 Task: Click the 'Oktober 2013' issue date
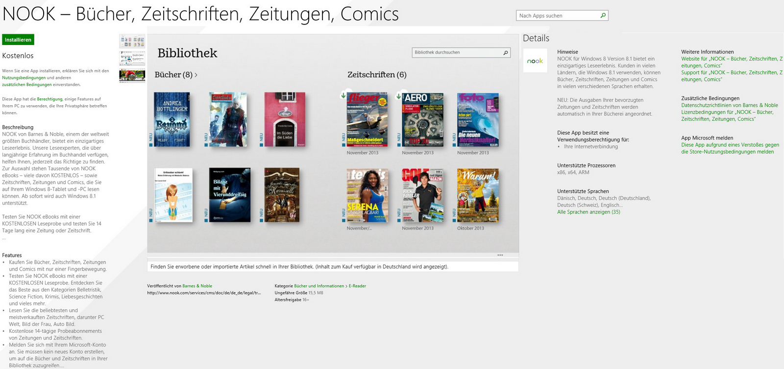point(470,228)
